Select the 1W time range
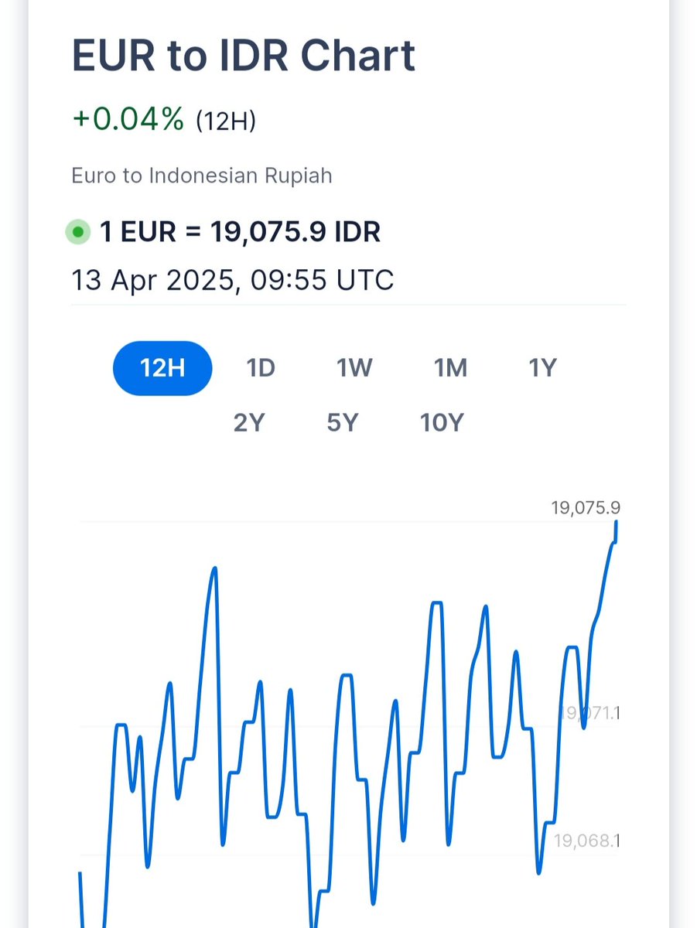The width and height of the screenshot is (697, 928). pyautogui.click(x=354, y=368)
